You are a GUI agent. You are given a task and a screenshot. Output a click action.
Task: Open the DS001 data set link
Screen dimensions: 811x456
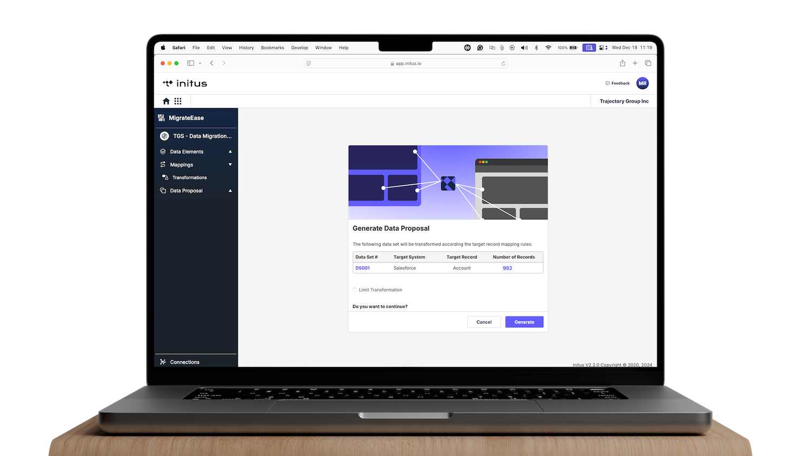363,268
